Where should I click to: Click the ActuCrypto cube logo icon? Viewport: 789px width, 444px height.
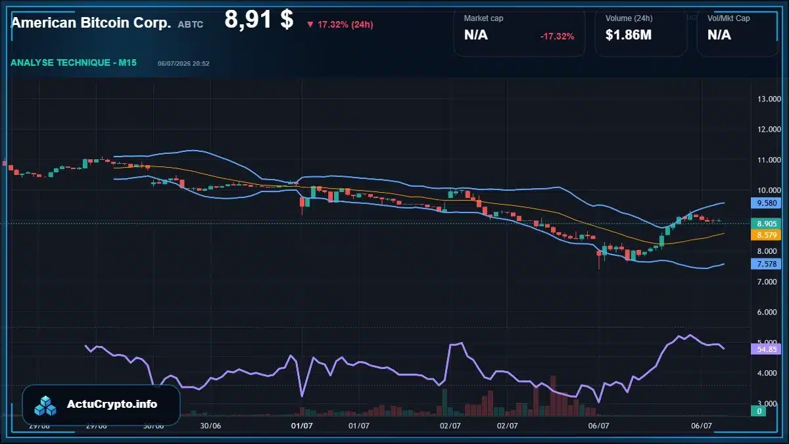pyautogui.click(x=46, y=405)
